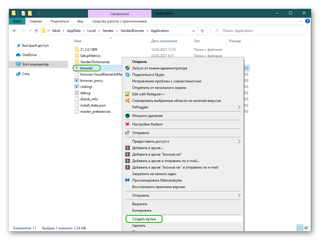Expand the Defraggler submenu
This screenshot has height=240, width=320.
coord(239,107)
